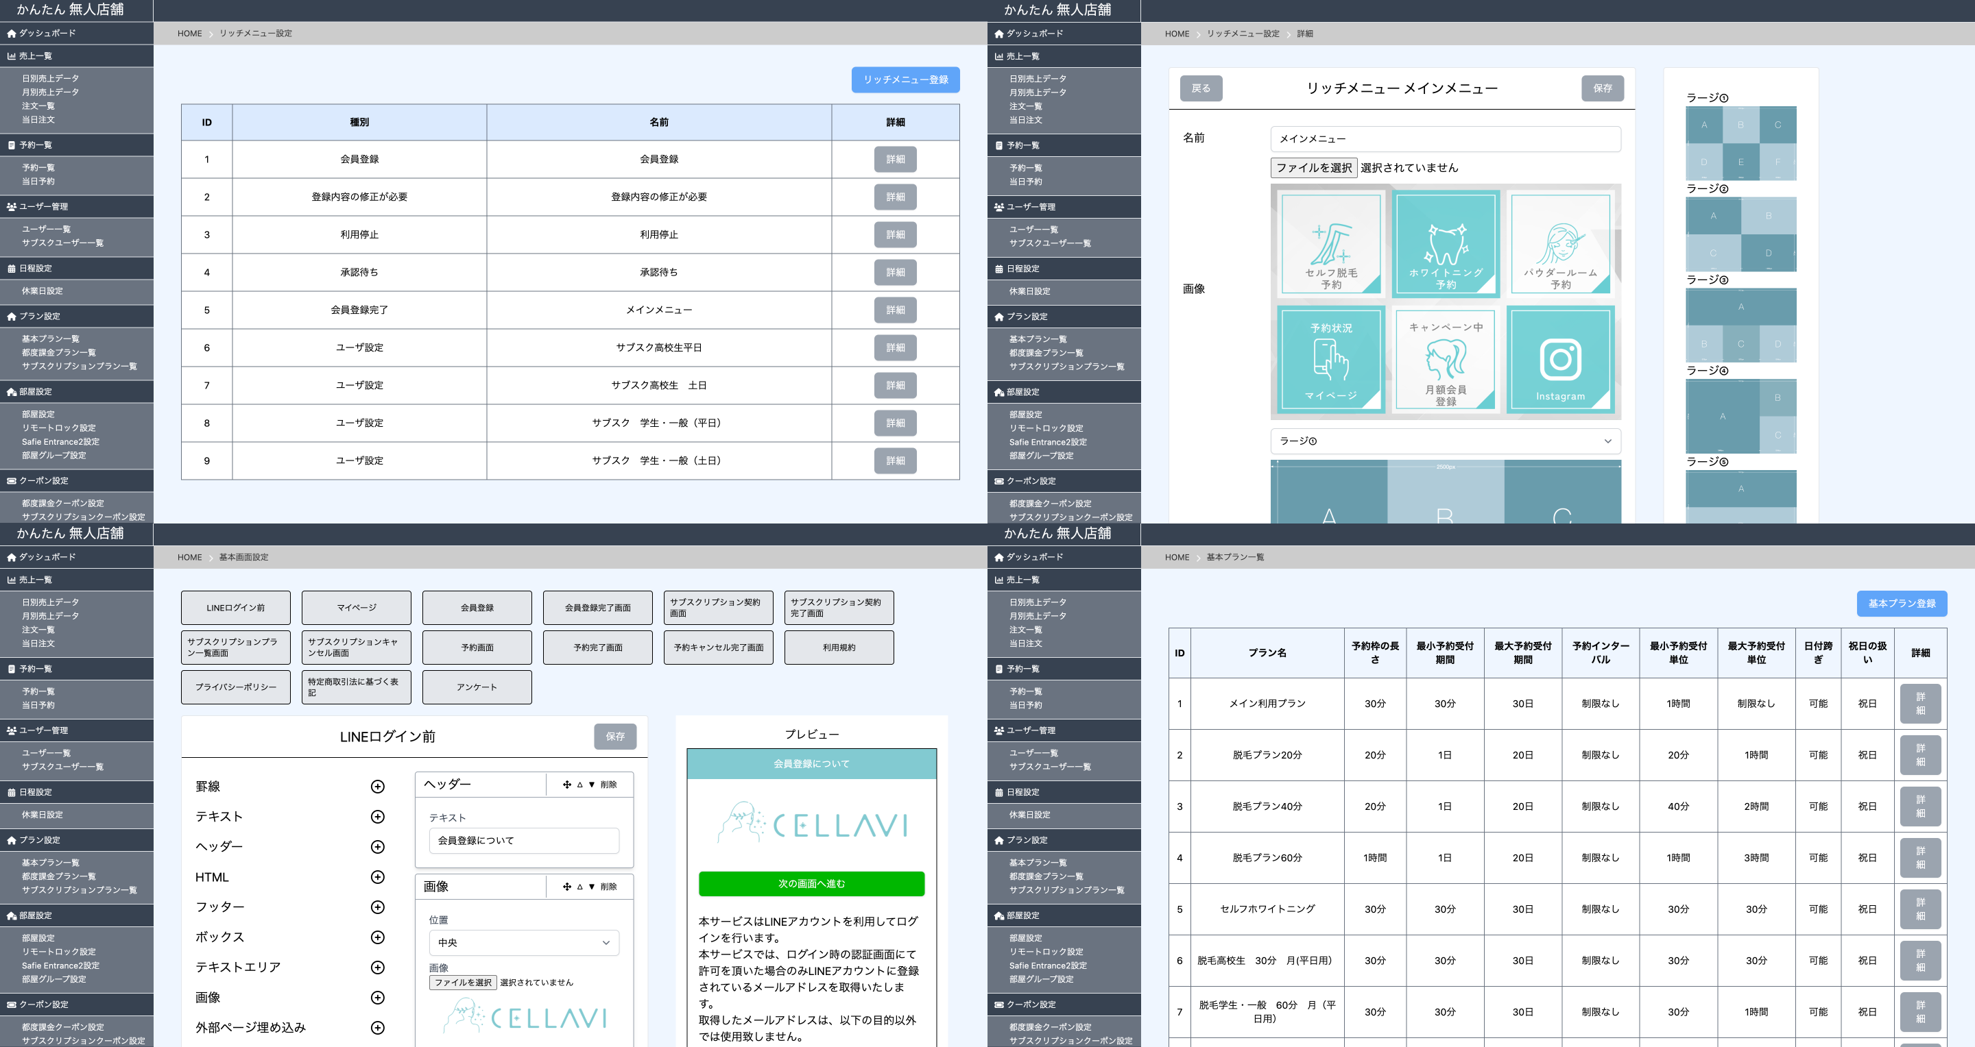This screenshot has height=1047, width=1975.
Task: Open 詳細 for the 利用停止 row
Action: point(895,234)
